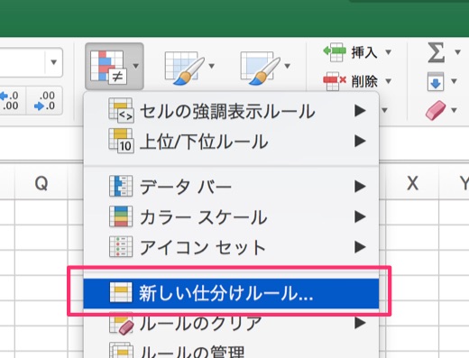Open the Conditional Formatting button
The height and width of the screenshot is (358, 469).
[x=115, y=67]
